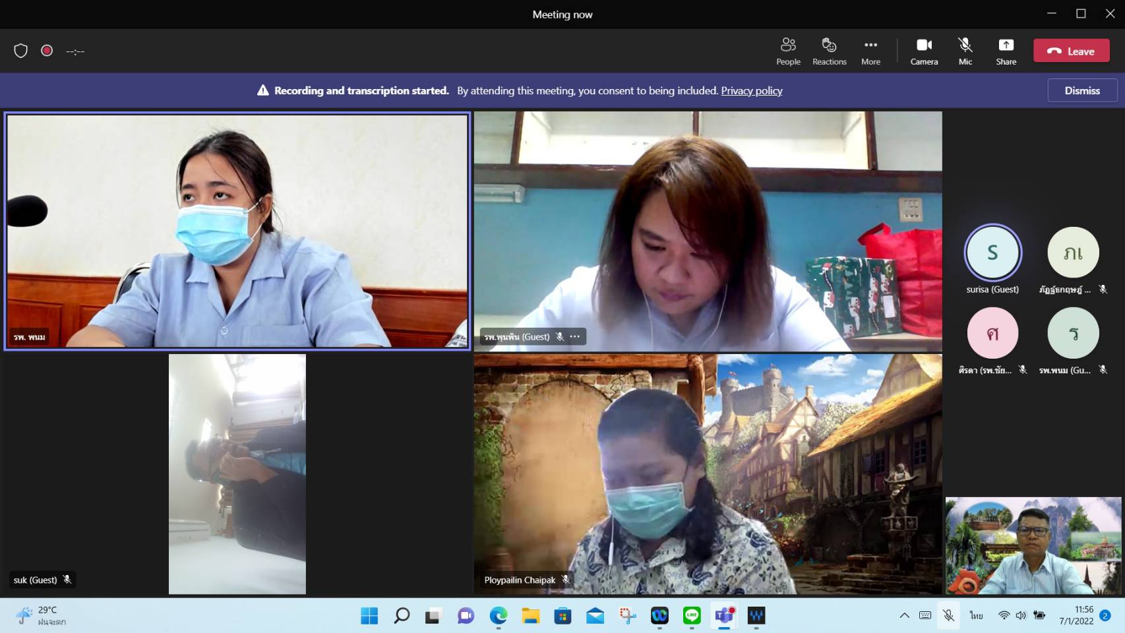
Task: Open Windows Search on the taskbar
Action: click(402, 616)
